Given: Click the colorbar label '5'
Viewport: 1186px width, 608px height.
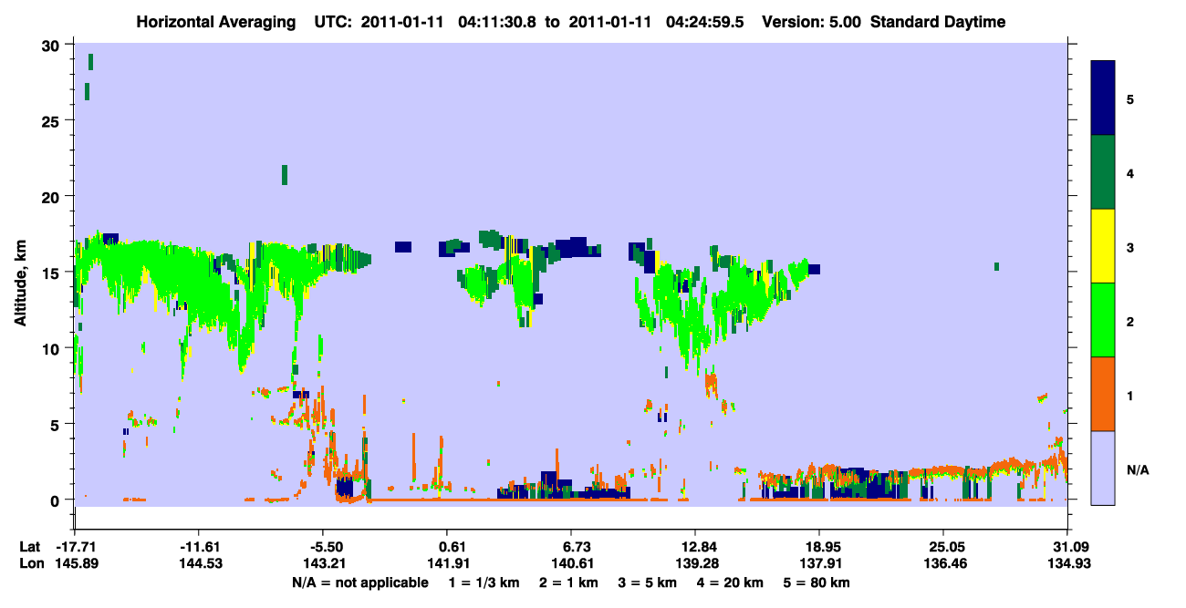Looking at the screenshot, I should tap(1129, 98).
